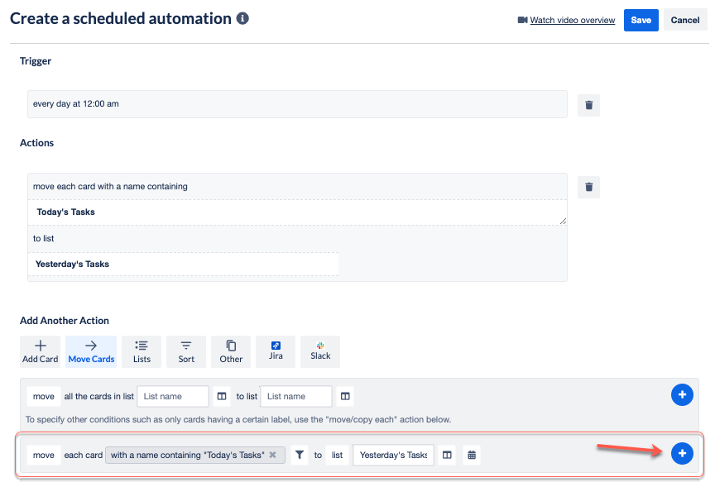Image resolution: width=715 pixels, height=482 pixels.
Task: Remove the name containing Today's Tasks filter
Action: click(x=273, y=455)
